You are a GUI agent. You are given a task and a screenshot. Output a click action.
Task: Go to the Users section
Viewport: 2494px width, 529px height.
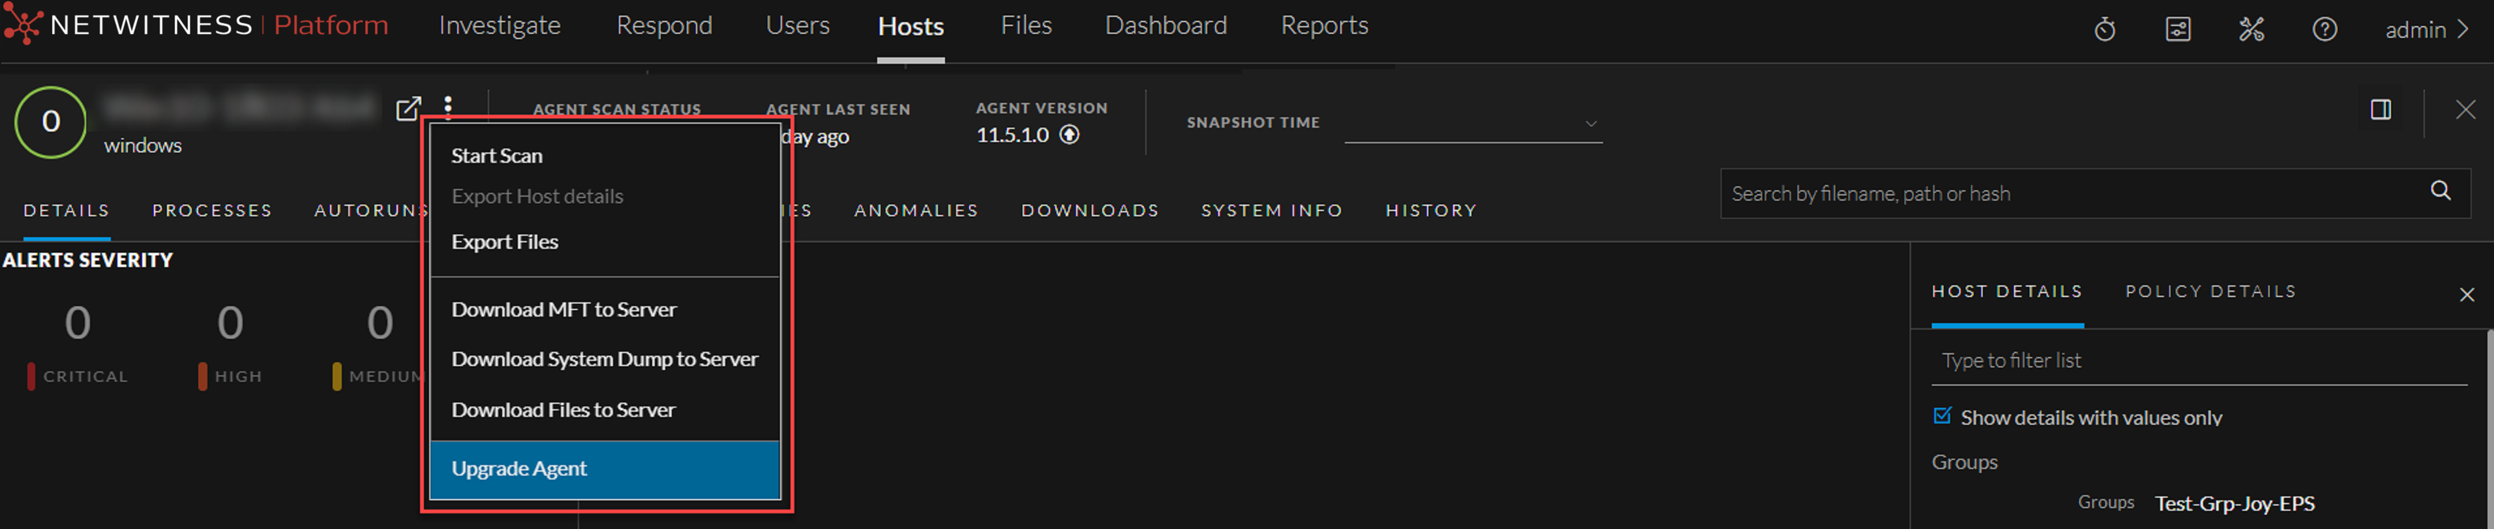point(797,26)
